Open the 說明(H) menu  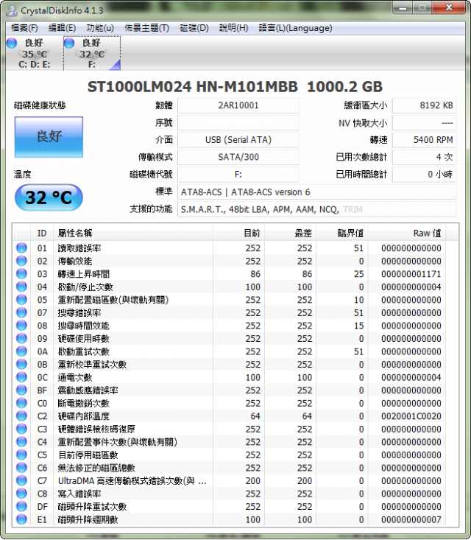[234, 28]
